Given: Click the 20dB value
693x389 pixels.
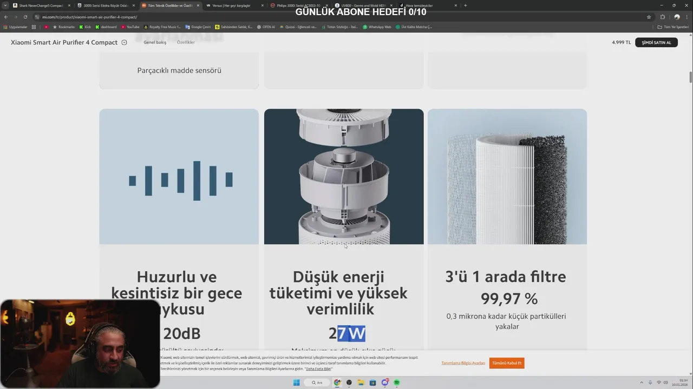Looking at the screenshot, I should 182,333.
